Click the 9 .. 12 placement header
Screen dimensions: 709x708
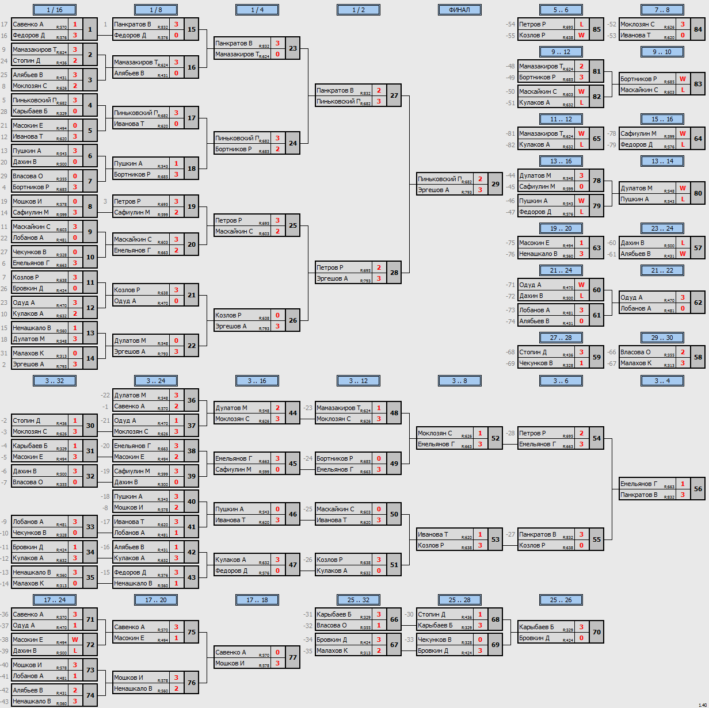561,52
